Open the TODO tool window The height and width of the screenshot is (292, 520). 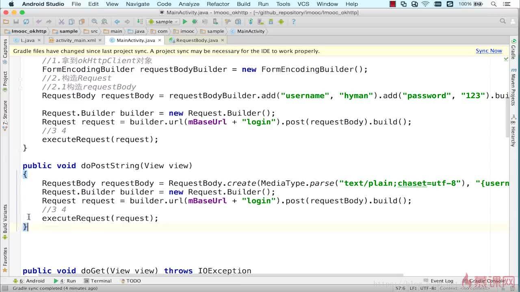pyautogui.click(x=131, y=281)
